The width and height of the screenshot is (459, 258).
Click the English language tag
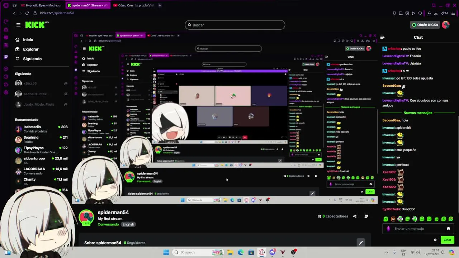[x=128, y=224]
